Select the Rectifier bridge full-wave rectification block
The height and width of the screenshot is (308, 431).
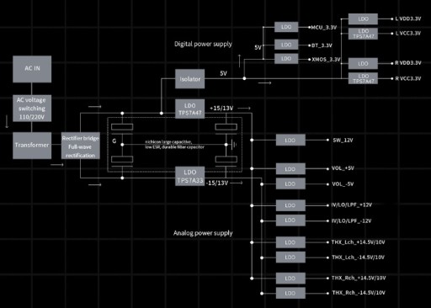[81, 146]
